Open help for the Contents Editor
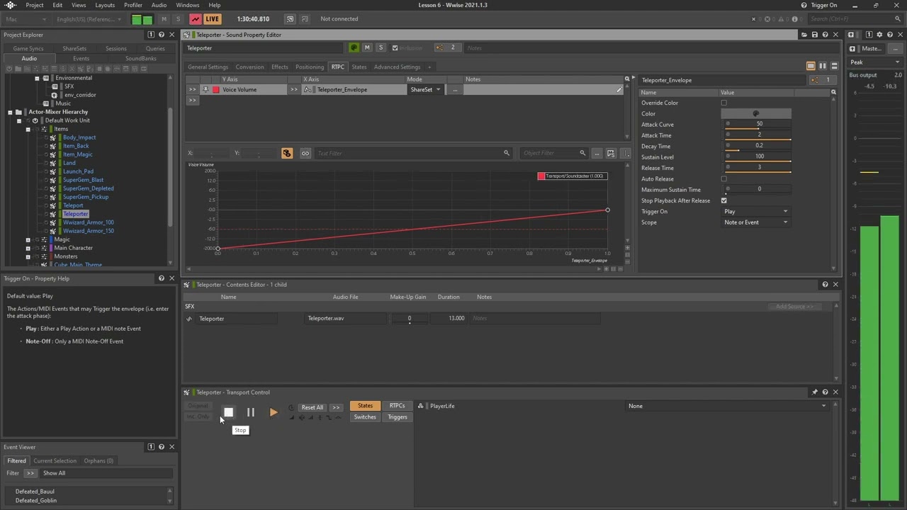Image resolution: width=907 pixels, height=510 pixels. pyautogui.click(x=825, y=285)
